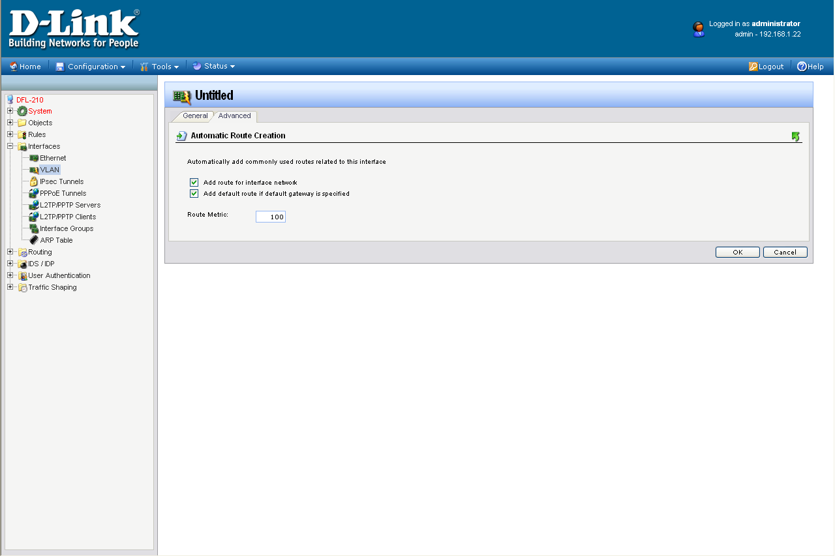Open IPsec Tunnels tree item
Viewport: 835px width, 556px height.
pos(62,181)
